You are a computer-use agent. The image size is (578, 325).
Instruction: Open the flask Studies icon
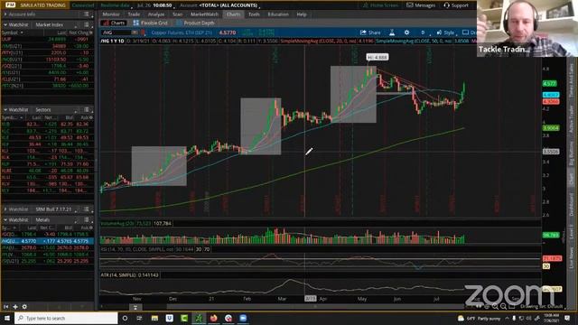(392, 32)
